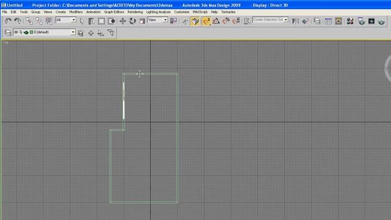
Task: Click Set Current Layer to Selection's Layer
Action: (x=111, y=32)
